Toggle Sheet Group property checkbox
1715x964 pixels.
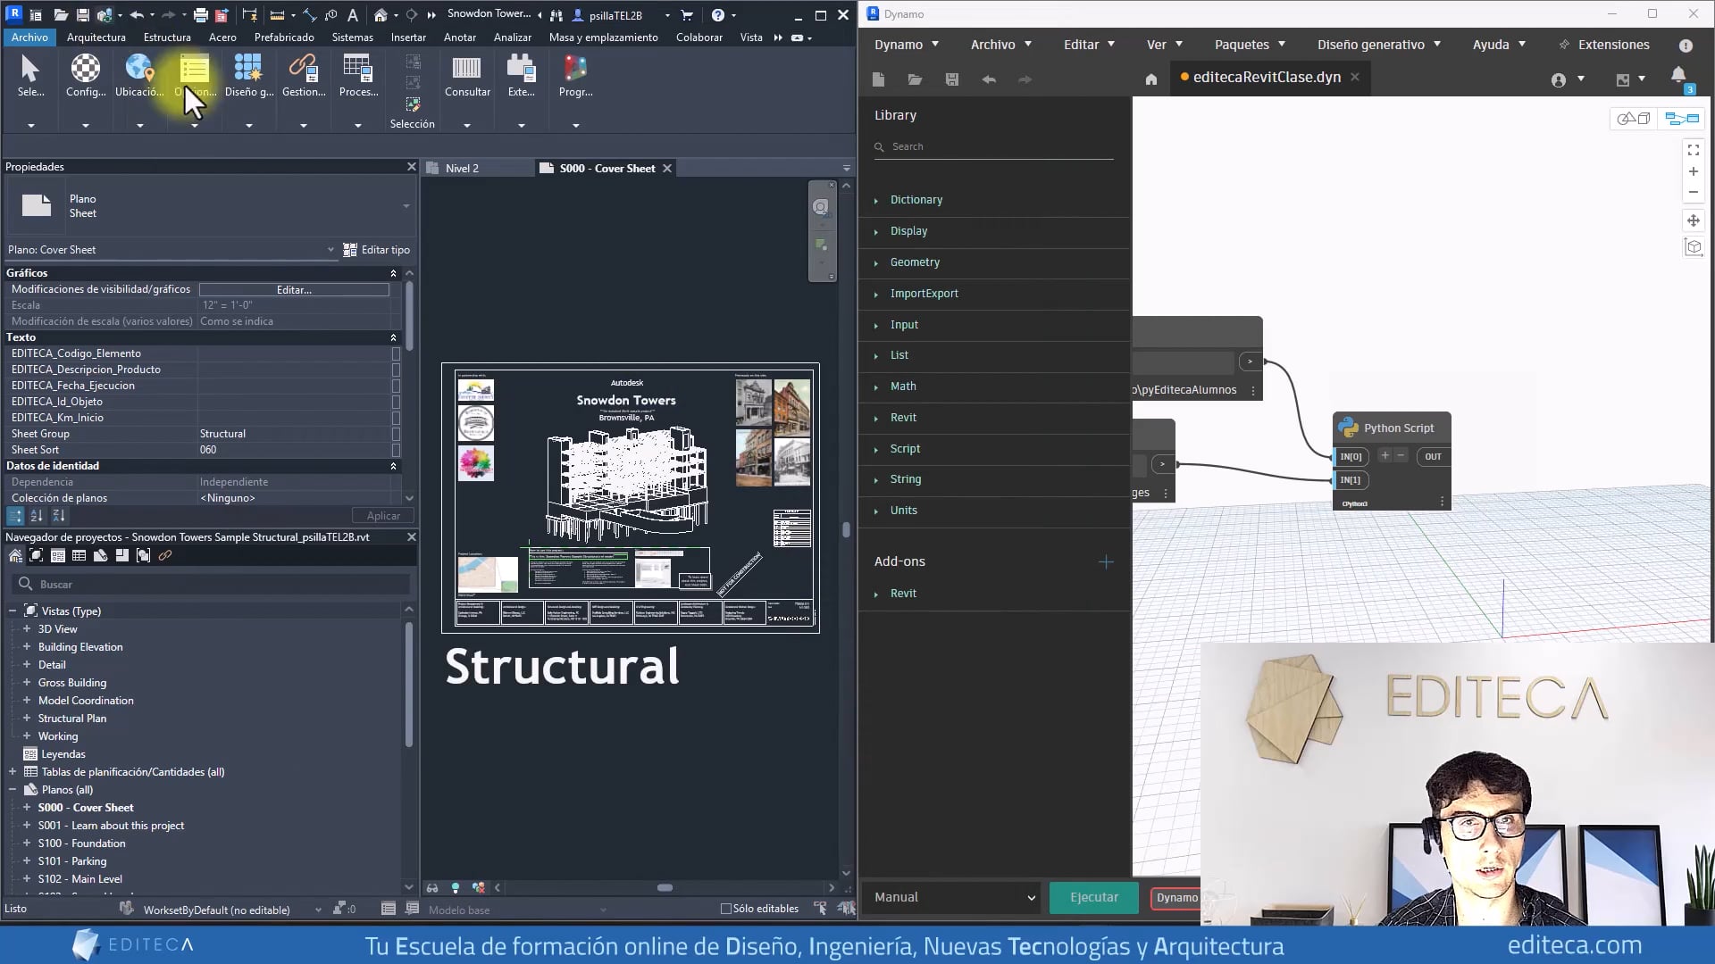(396, 434)
